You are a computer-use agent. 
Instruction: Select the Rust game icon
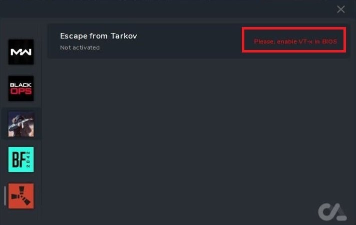coord(21,195)
